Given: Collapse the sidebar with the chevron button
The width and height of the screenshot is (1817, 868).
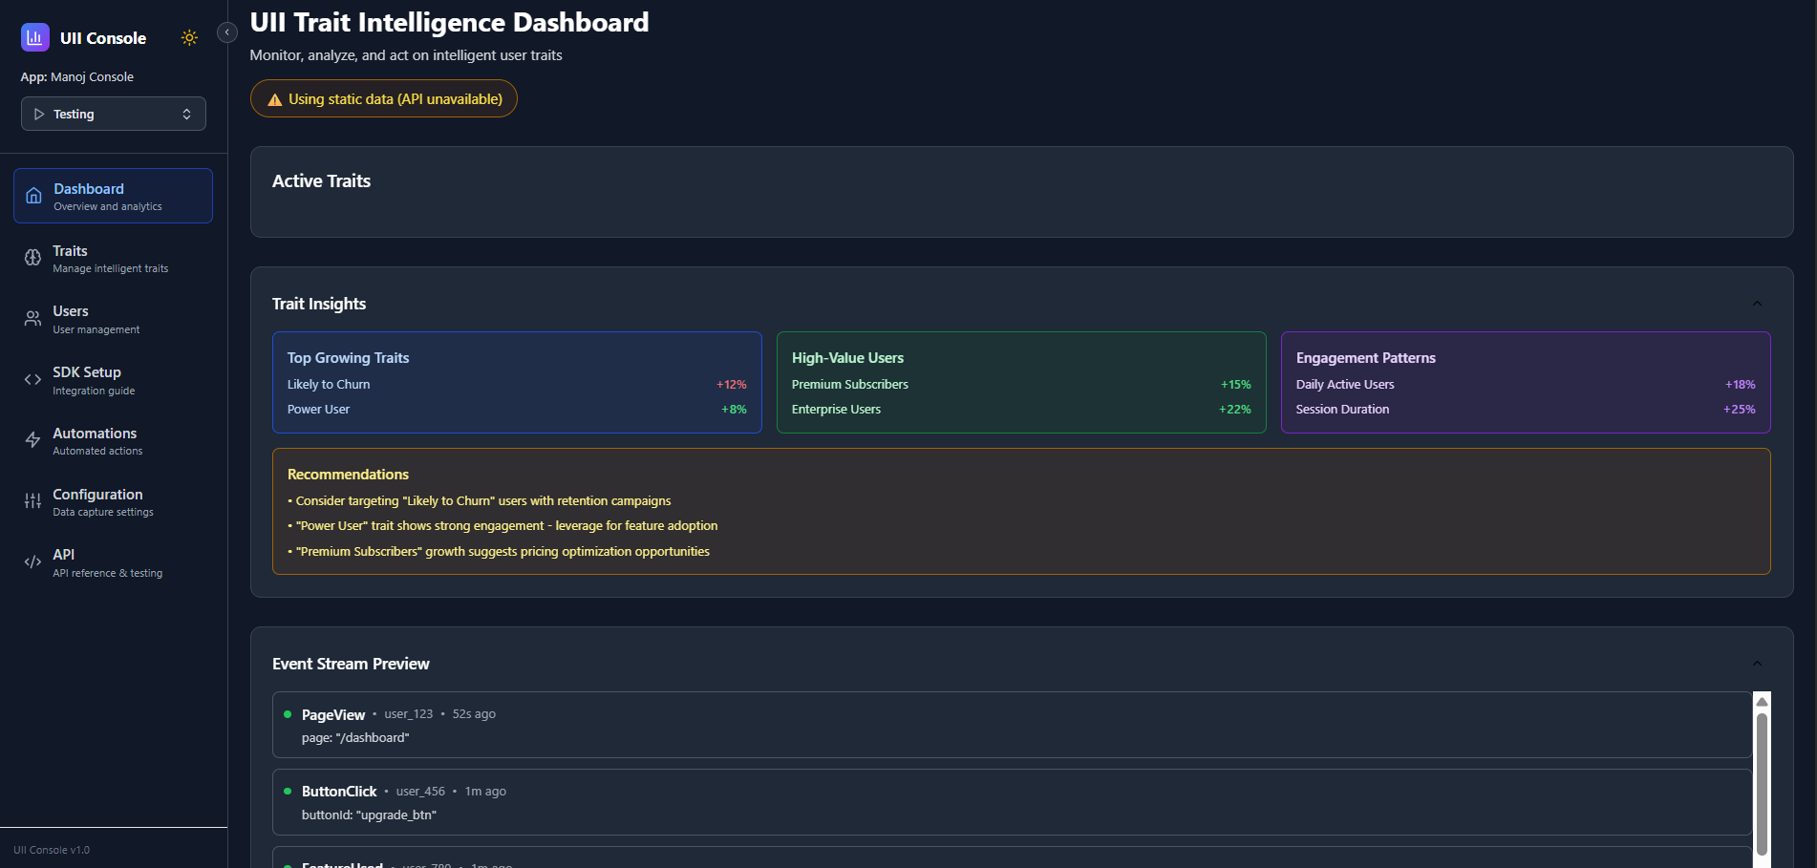Looking at the screenshot, I should point(226,32).
